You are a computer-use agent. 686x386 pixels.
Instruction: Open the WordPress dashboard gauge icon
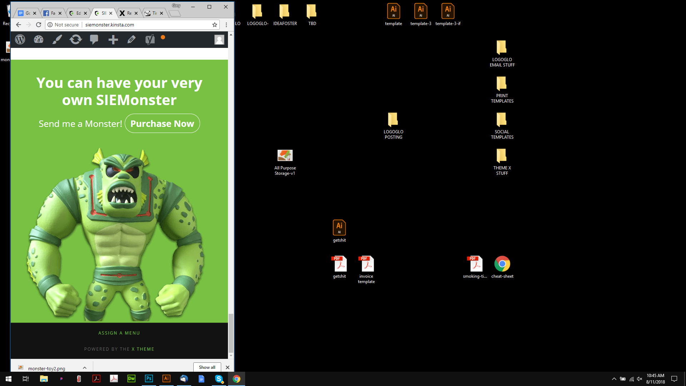[x=39, y=39]
